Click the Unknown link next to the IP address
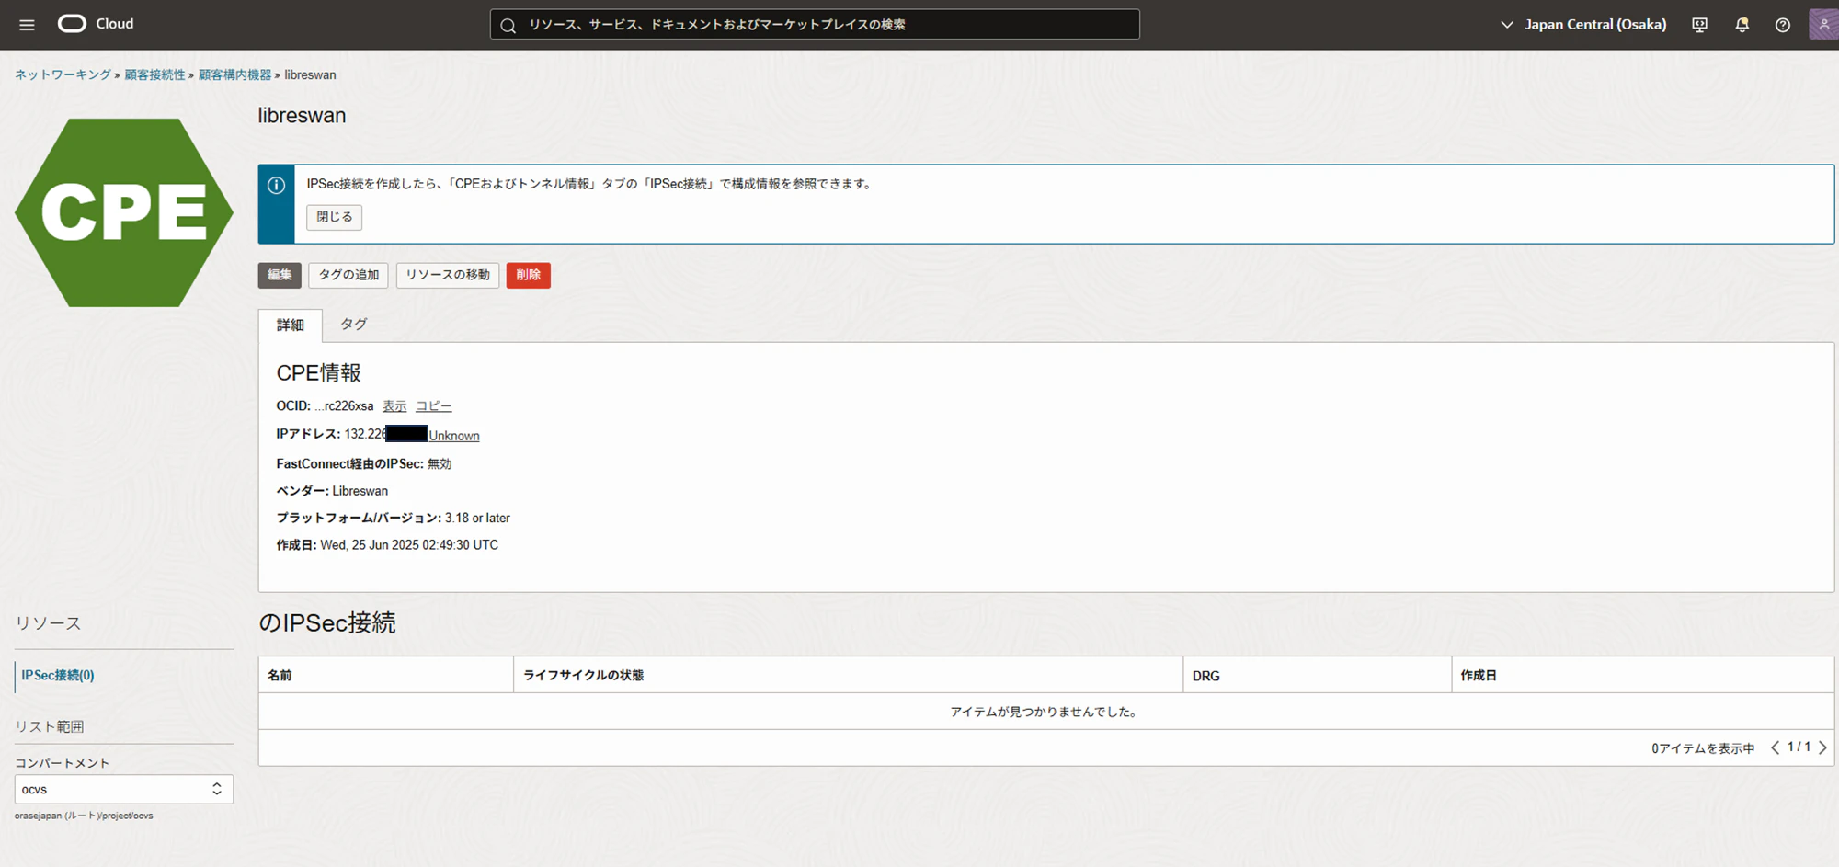Screen dimensions: 1839x867 click(x=454, y=436)
